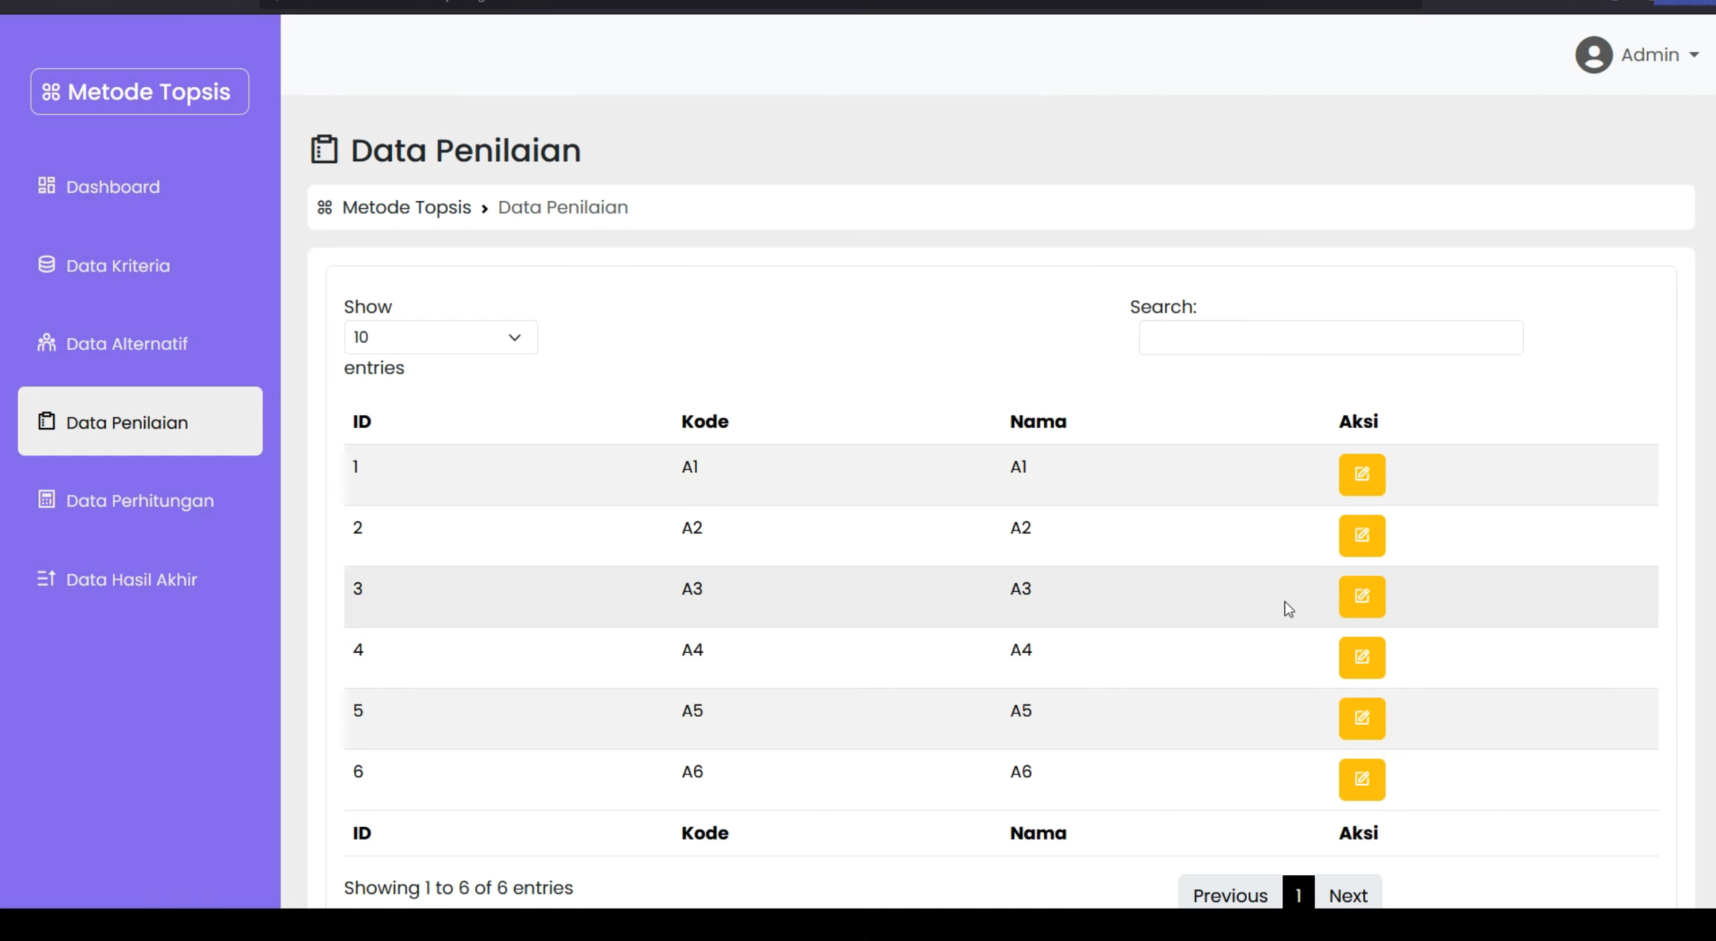The image size is (1716, 941).
Task: Click the clipboard icon beside page title
Action: pos(324,149)
